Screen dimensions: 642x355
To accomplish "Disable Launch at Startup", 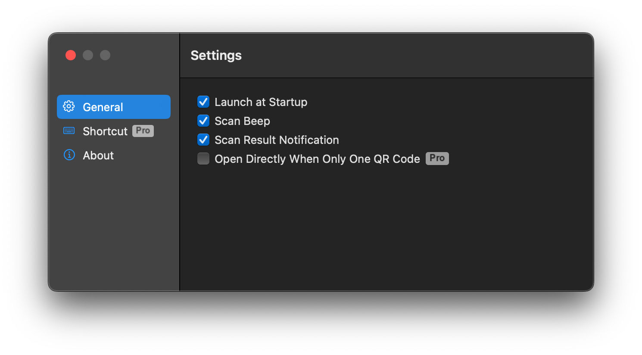I will [x=203, y=102].
